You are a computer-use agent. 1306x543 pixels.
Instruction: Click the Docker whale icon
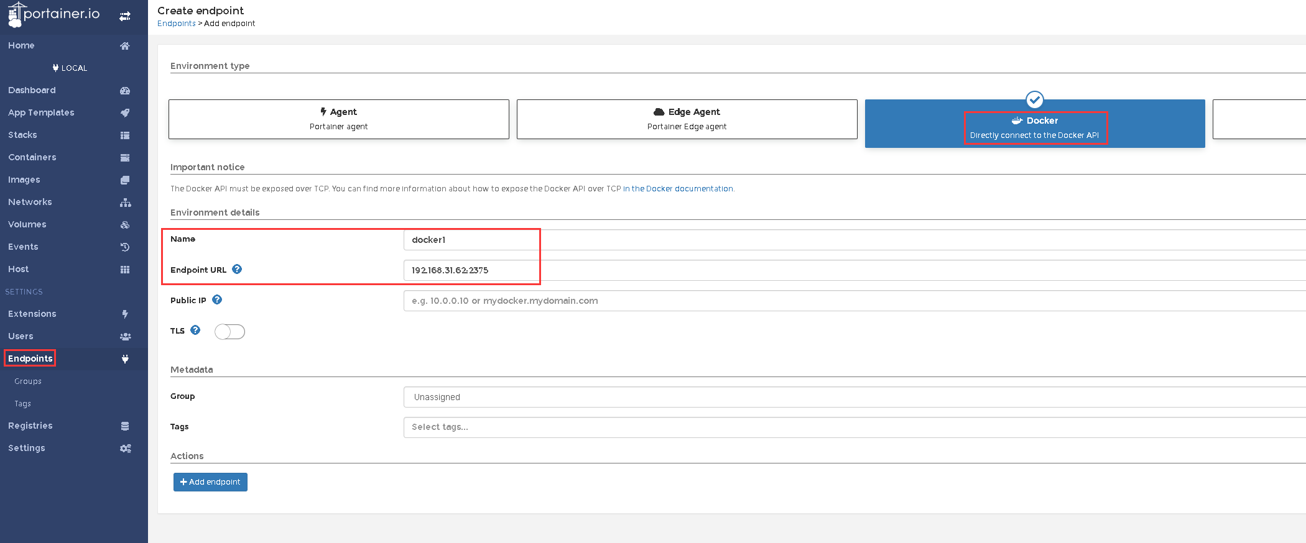[1017, 121]
